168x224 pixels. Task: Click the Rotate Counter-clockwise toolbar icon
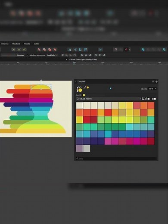pos(80,50)
